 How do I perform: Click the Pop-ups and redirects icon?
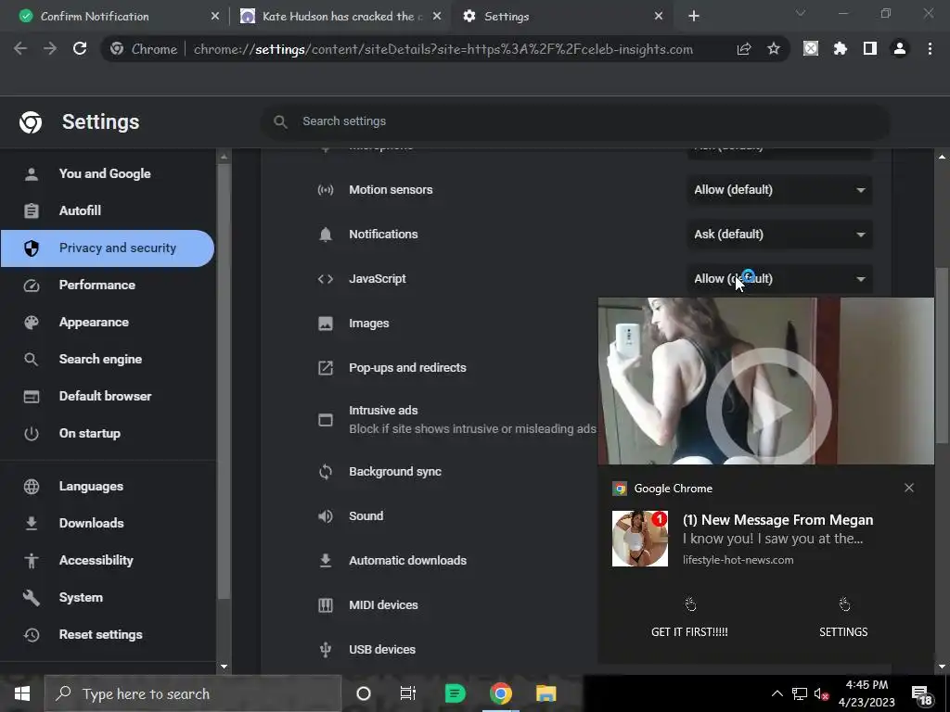point(326,367)
